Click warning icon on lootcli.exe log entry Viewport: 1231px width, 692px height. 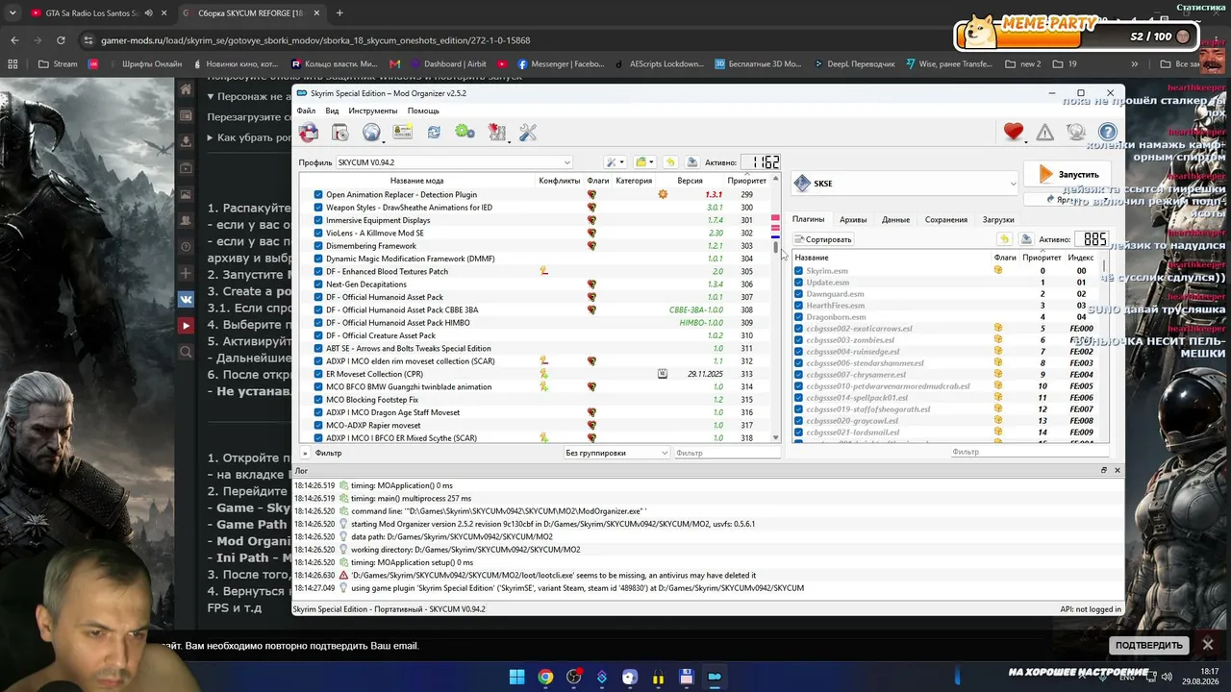[x=343, y=575]
